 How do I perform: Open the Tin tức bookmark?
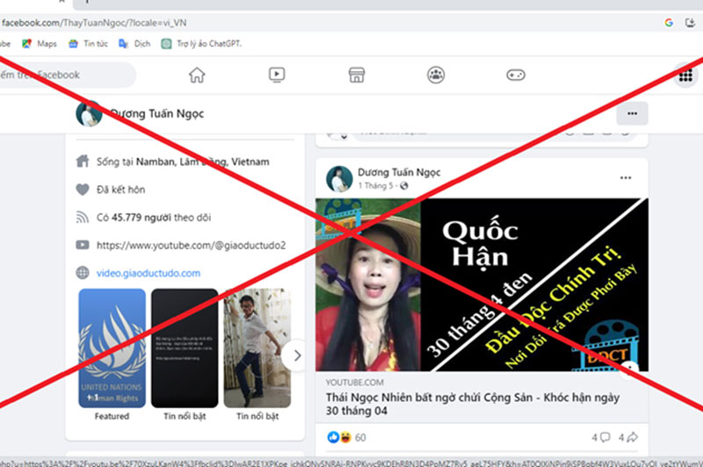pyautogui.click(x=88, y=44)
